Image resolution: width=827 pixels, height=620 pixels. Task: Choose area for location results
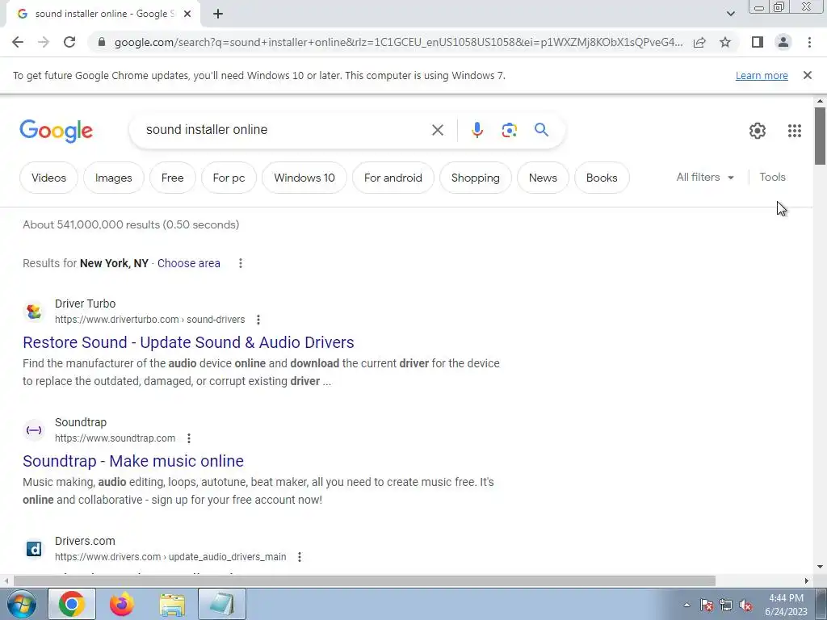coord(188,263)
